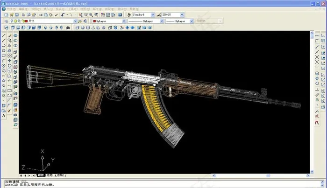Image resolution: width=327 pixels, height=188 pixels.
Task: Open the red ByLayer color control
Action: [x=108, y=21]
